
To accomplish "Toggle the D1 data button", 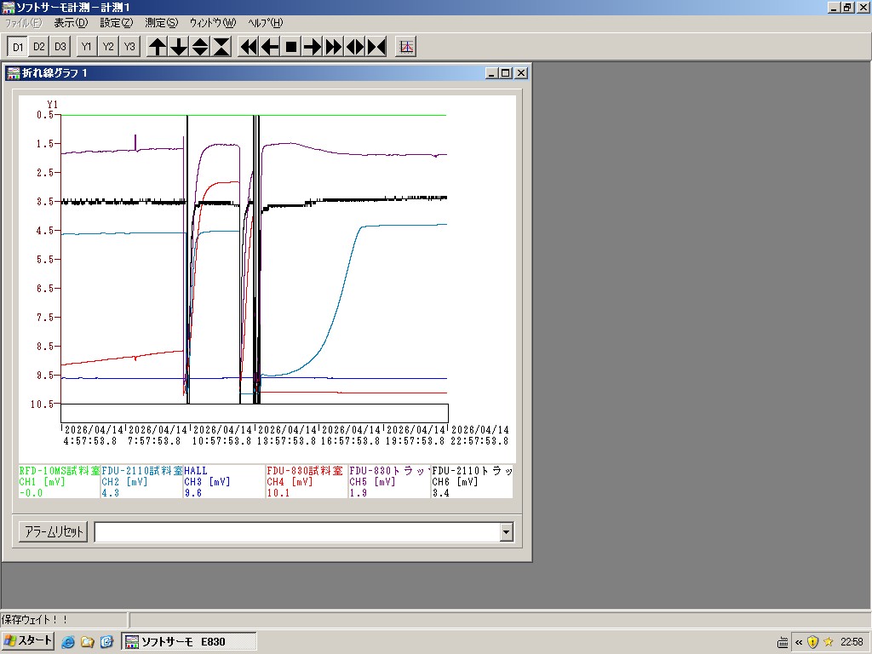I will click(18, 47).
